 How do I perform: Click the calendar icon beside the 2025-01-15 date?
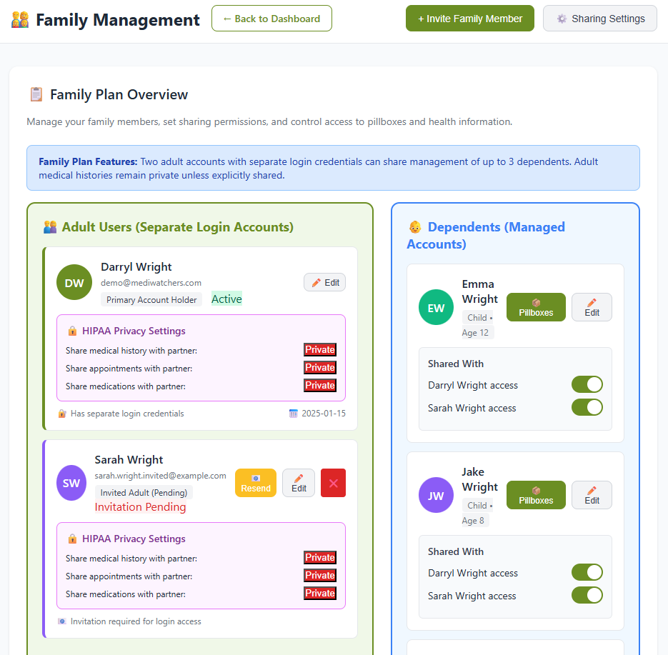[x=295, y=414]
